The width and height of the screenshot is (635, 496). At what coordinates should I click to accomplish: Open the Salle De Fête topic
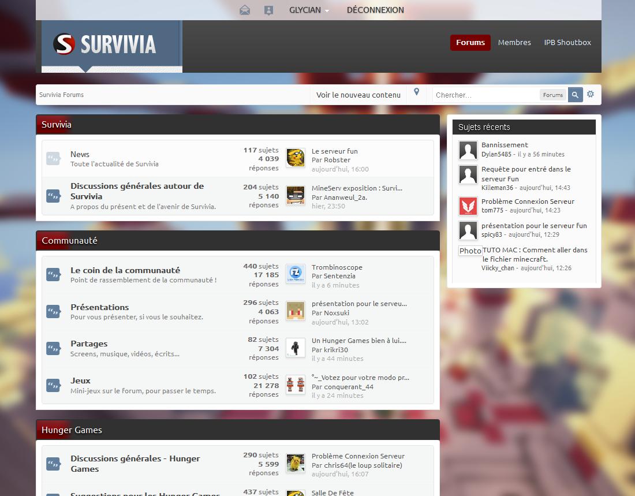[x=333, y=493]
